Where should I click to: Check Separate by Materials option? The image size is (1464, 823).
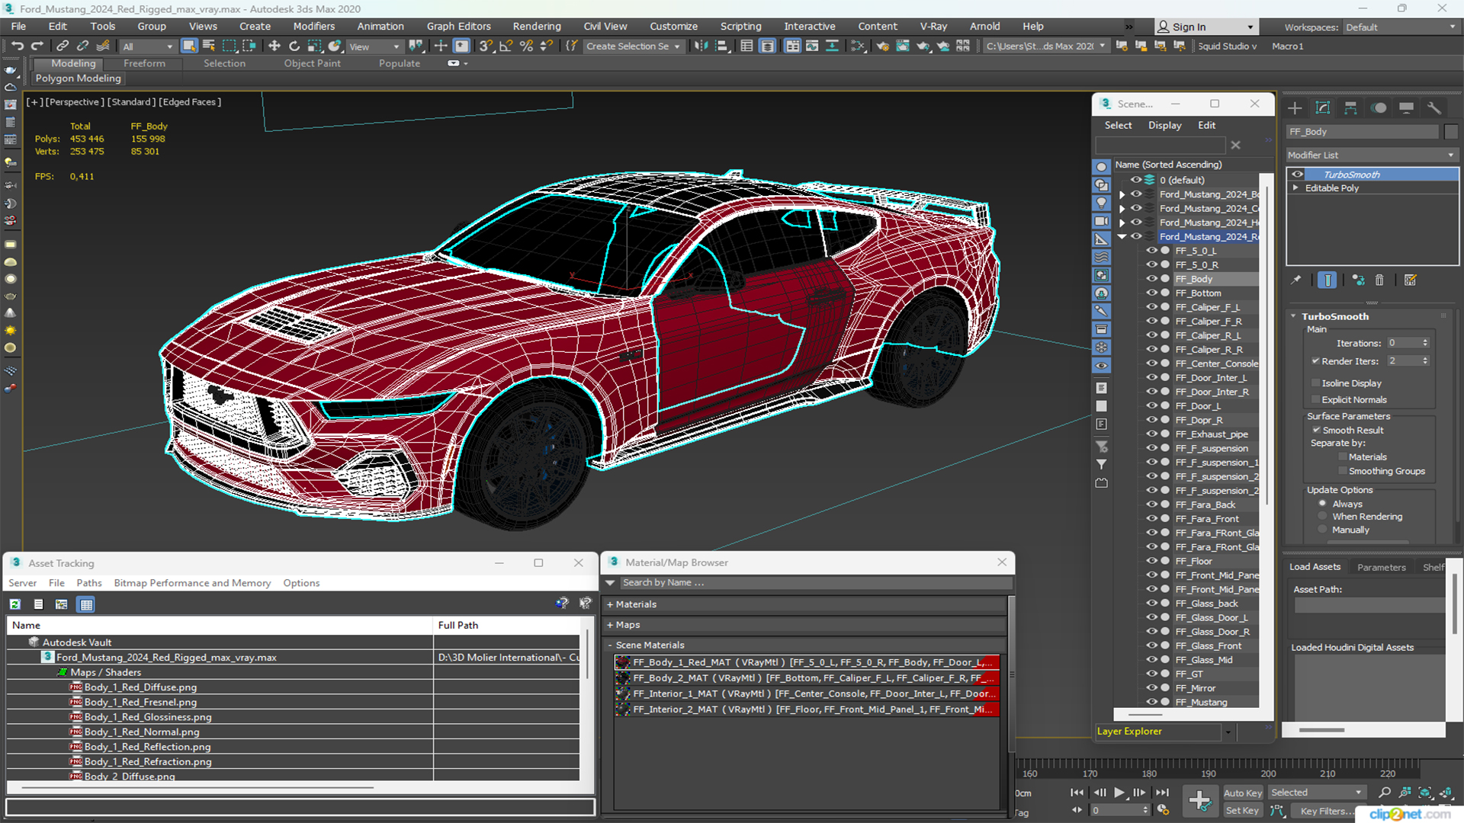(1343, 457)
